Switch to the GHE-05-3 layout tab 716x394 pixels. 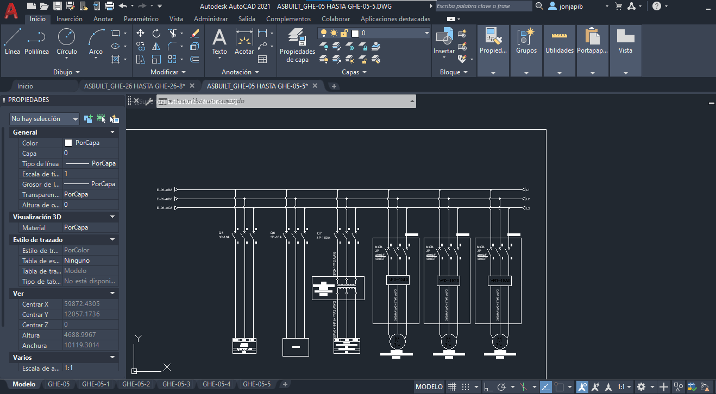pos(176,384)
